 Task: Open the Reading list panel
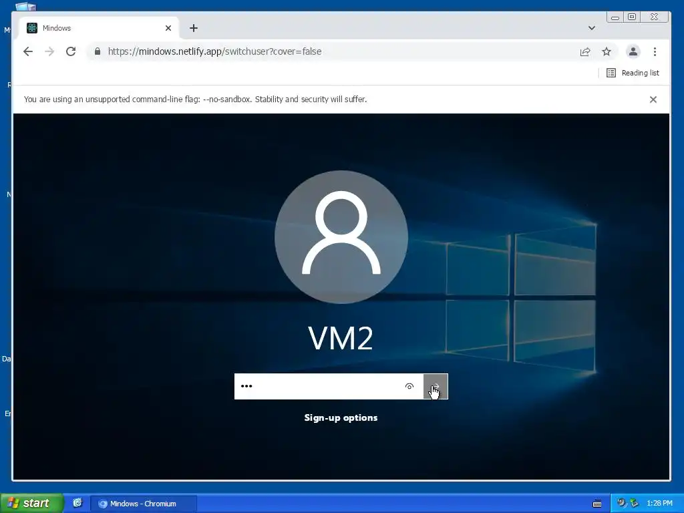pyautogui.click(x=633, y=73)
